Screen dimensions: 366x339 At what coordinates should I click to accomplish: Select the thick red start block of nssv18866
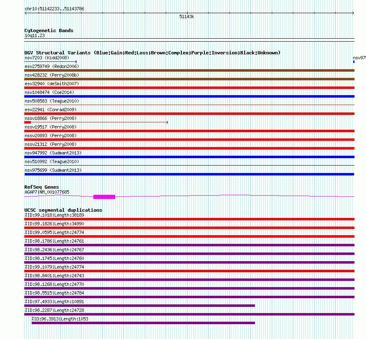tap(28, 122)
